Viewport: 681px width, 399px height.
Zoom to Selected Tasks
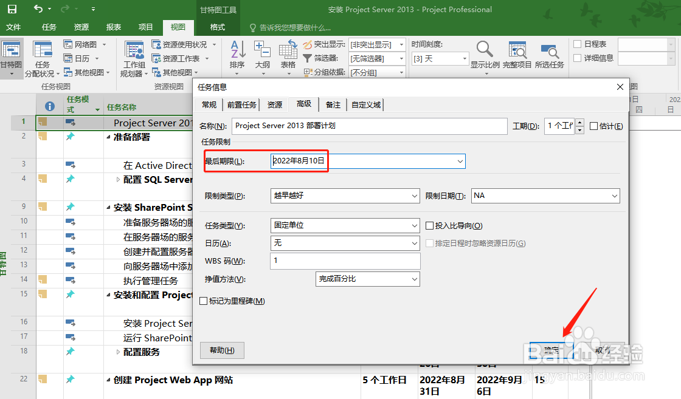(x=550, y=55)
